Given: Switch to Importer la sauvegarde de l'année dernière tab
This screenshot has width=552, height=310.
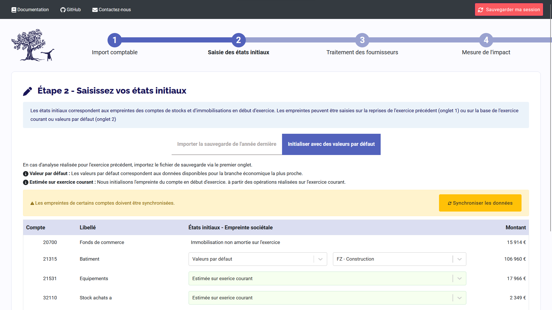Looking at the screenshot, I should pos(227,144).
